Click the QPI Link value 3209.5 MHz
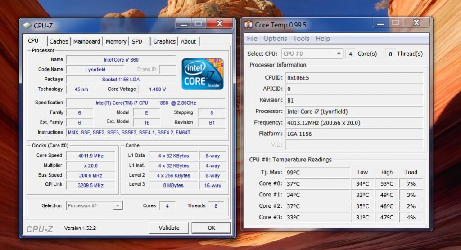The height and width of the screenshot is (250, 461). pyautogui.click(x=90, y=185)
